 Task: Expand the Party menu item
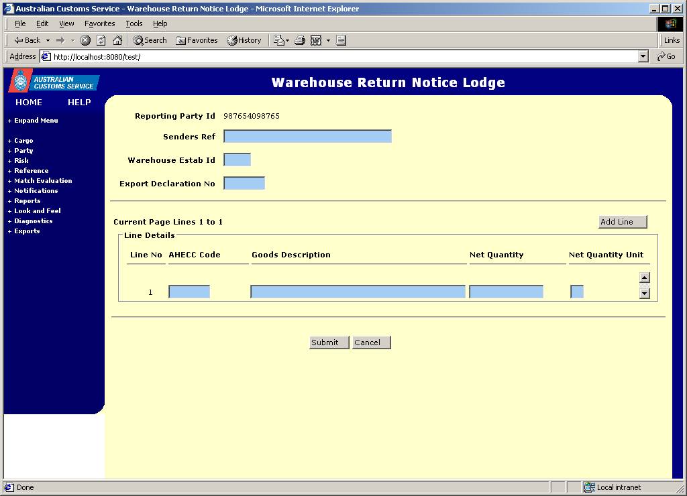pos(20,151)
